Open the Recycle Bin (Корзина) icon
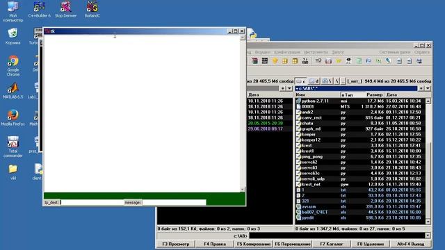 13,36
